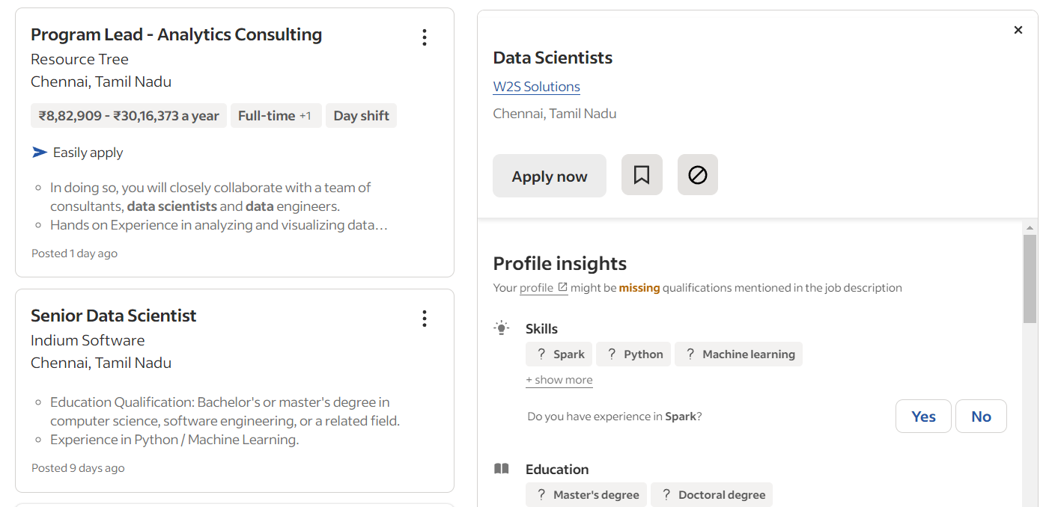Open Senior Data Scientist card options menu
The height and width of the screenshot is (507, 1058).
pyautogui.click(x=424, y=319)
